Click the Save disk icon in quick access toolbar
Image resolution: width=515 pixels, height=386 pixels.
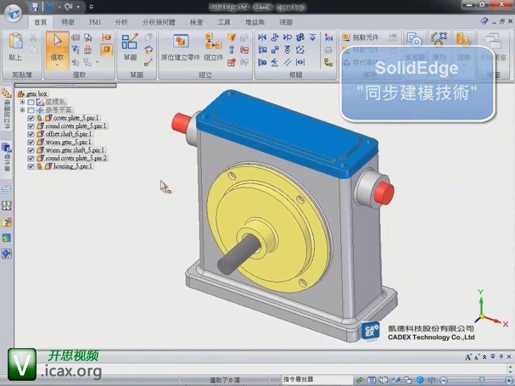point(34,7)
